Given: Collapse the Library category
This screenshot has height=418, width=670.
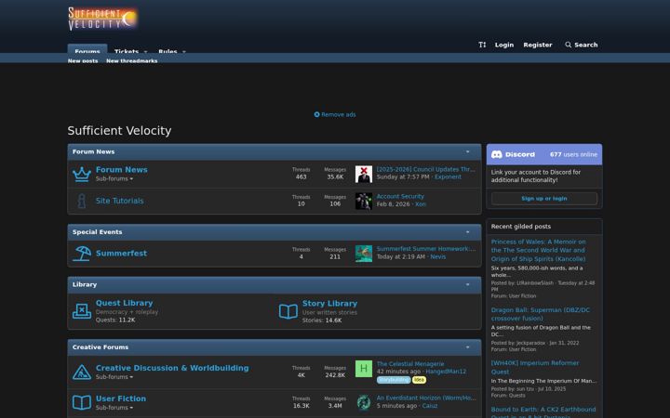Looking at the screenshot, I should tap(467, 284).
